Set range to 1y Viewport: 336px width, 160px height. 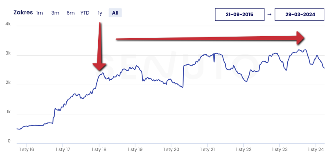tap(100, 13)
